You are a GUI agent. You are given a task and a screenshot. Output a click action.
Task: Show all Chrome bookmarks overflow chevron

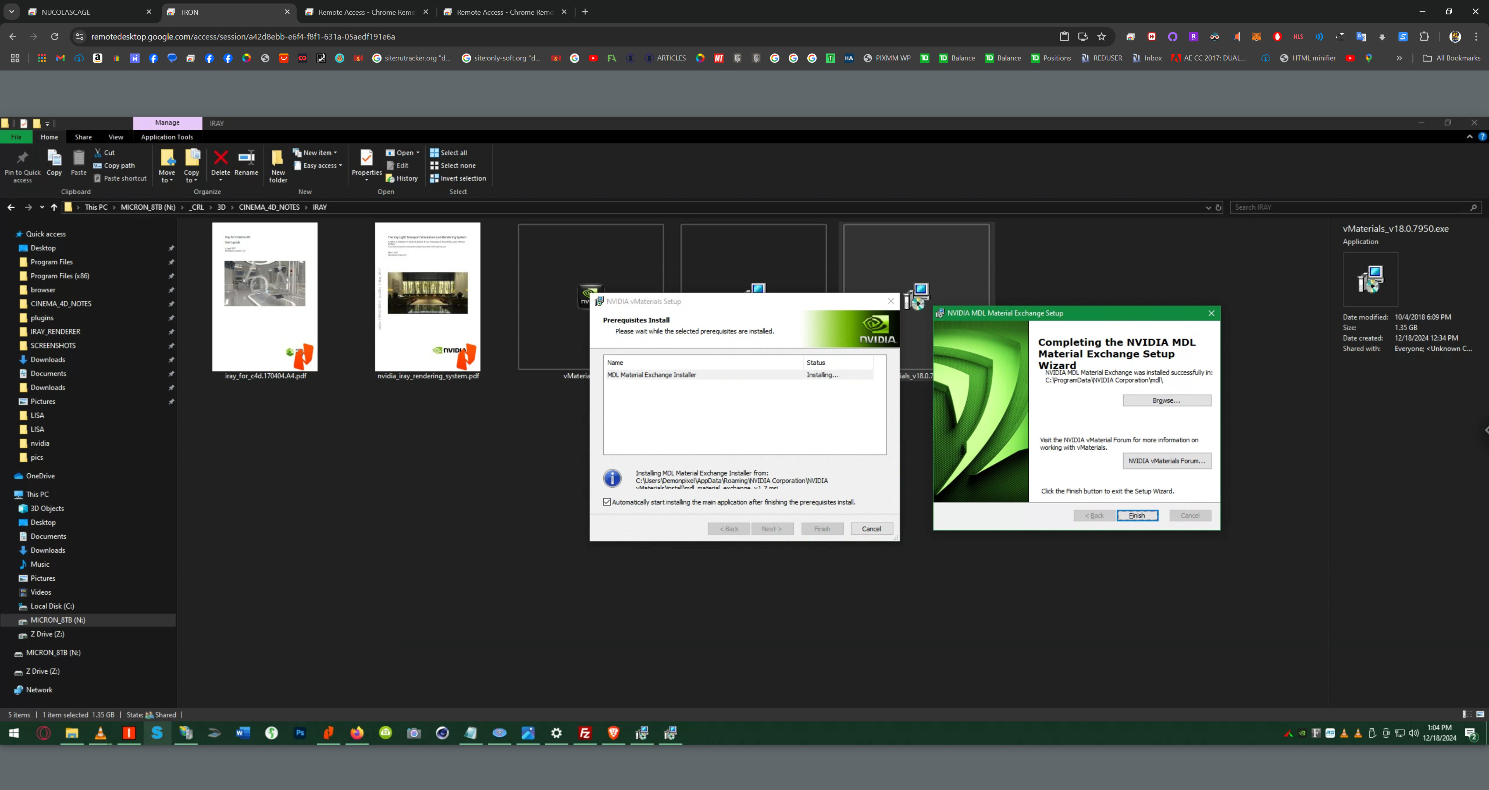click(x=1399, y=58)
